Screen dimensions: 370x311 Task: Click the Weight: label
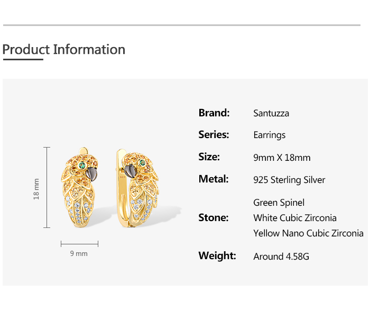(217, 256)
